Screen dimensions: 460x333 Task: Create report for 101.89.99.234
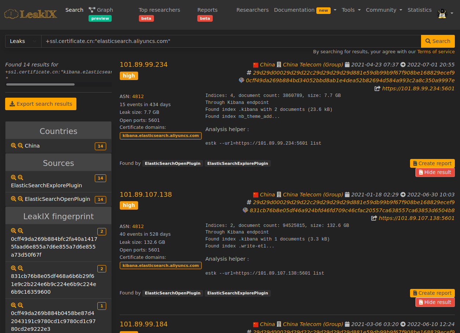point(432,163)
